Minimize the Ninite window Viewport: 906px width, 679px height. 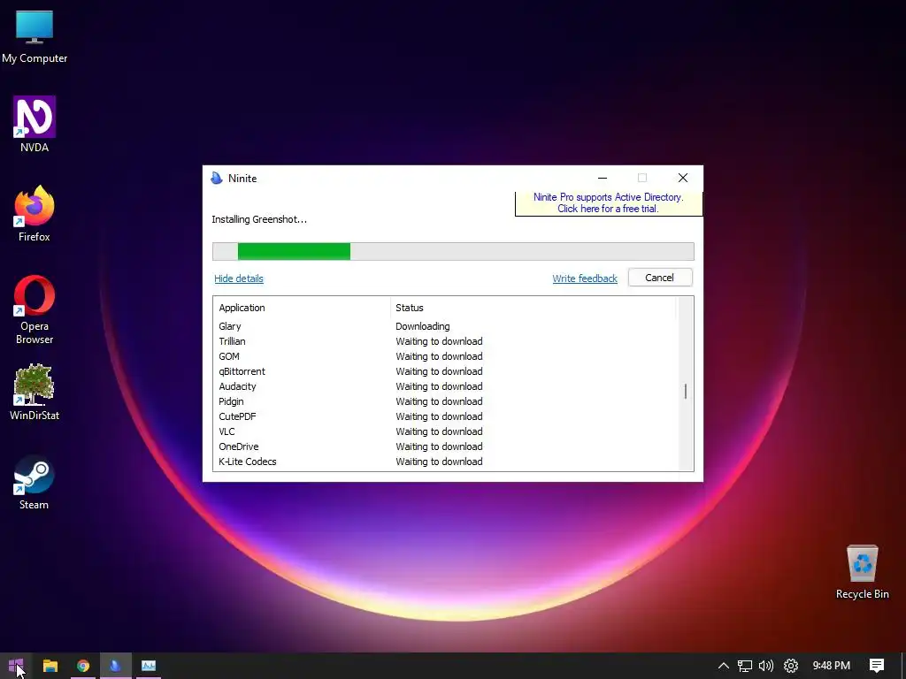602,178
